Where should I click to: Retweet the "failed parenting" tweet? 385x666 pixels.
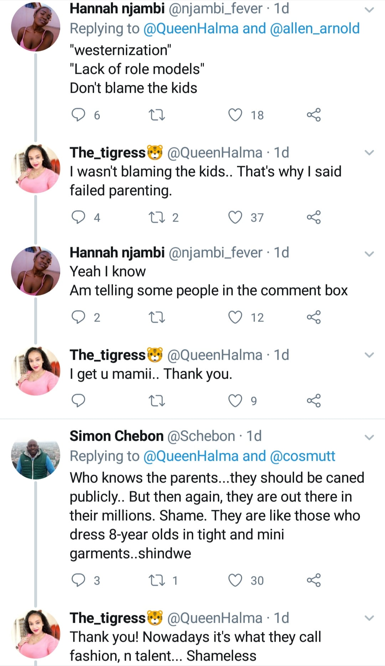coord(156,217)
